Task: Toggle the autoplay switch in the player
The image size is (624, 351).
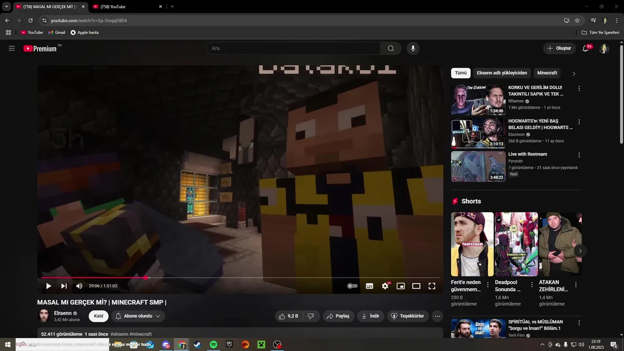Action: pos(352,286)
